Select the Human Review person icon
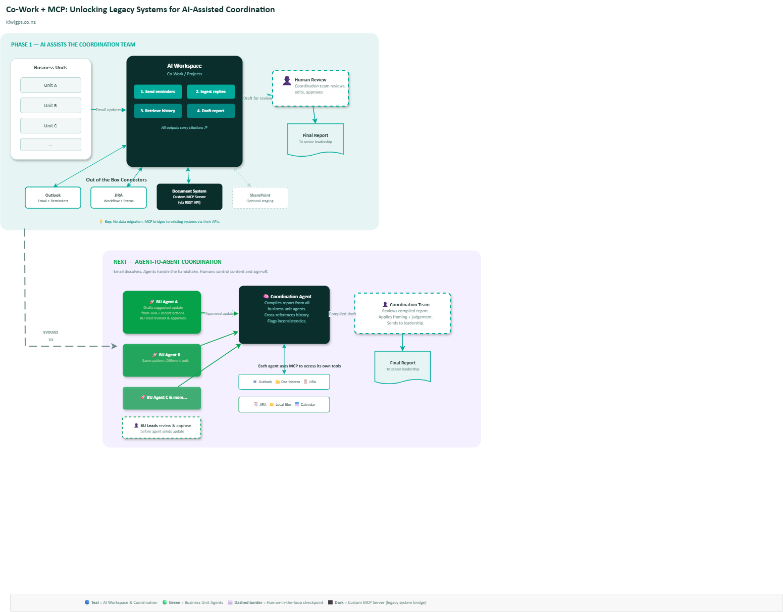The image size is (783, 612). click(x=287, y=80)
